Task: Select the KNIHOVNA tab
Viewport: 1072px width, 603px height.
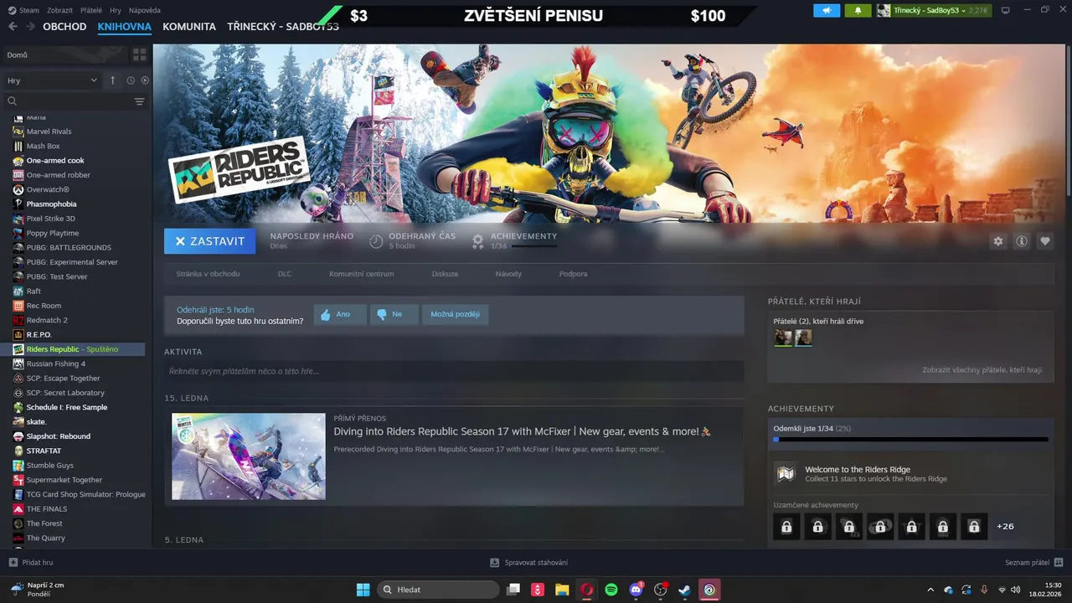Action: tap(124, 27)
